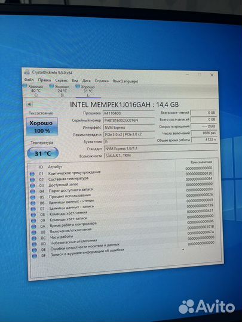Click the status icon of attribute 0D

(x=35, y=244)
